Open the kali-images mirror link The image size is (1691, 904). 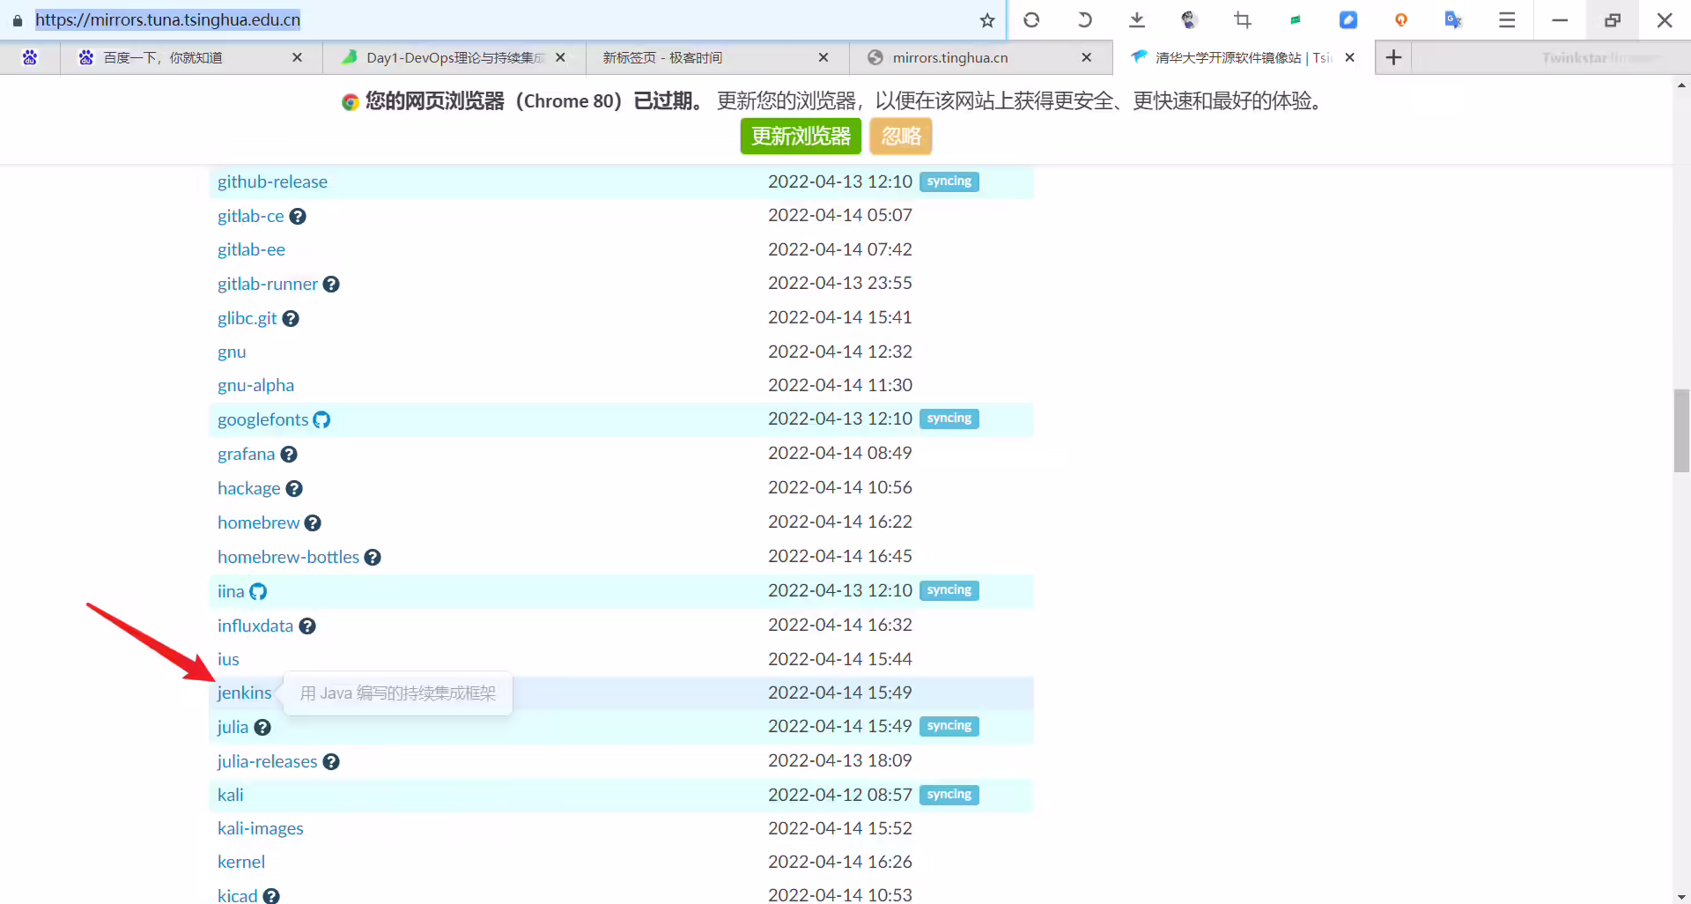pos(260,828)
